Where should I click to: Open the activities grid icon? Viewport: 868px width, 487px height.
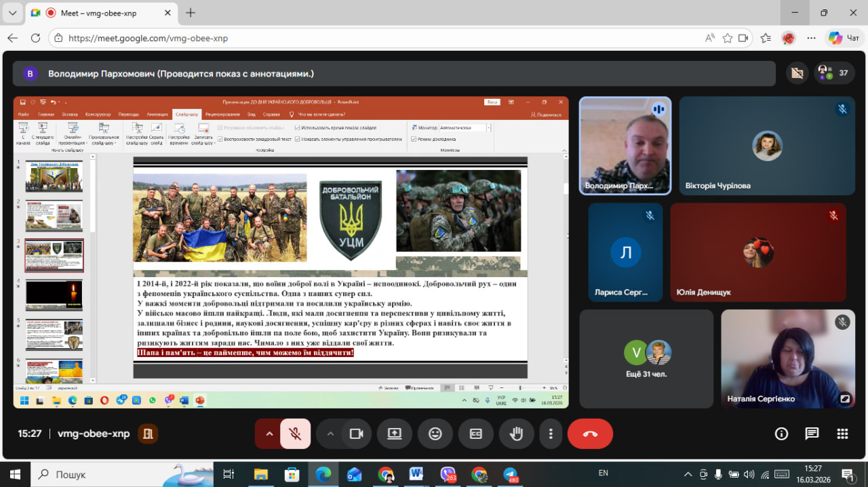tap(842, 433)
